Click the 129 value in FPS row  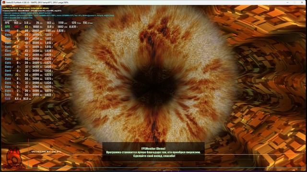click(73, 23)
